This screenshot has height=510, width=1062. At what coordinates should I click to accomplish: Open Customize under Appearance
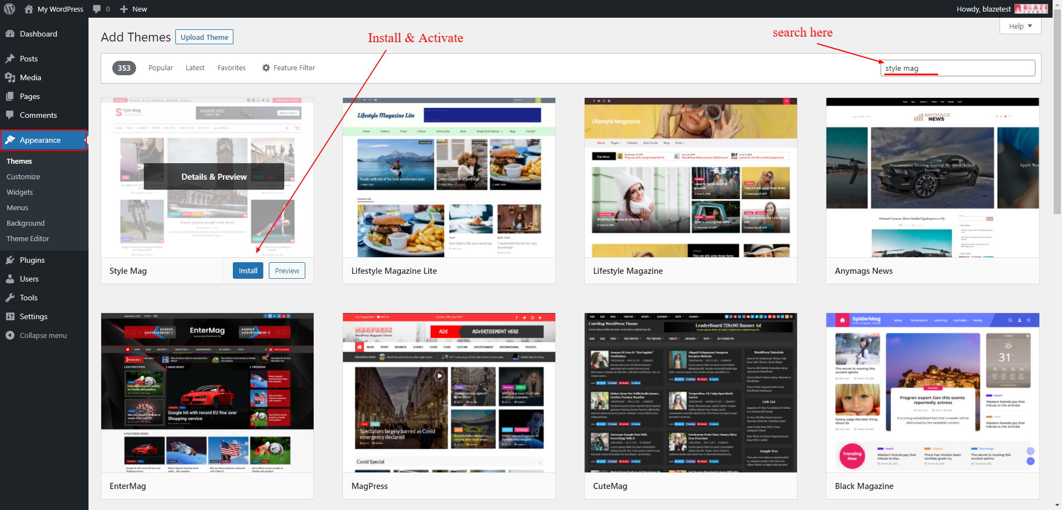[x=23, y=176]
